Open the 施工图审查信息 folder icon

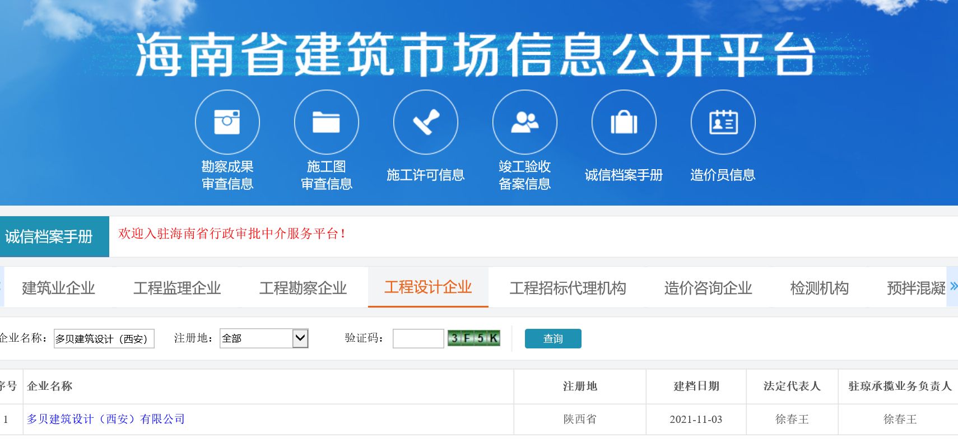pyautogui.click(x=327, y=122)
